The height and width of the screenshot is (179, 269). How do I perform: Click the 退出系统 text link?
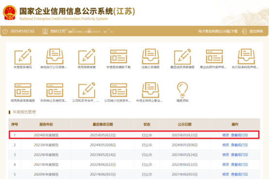256,31
